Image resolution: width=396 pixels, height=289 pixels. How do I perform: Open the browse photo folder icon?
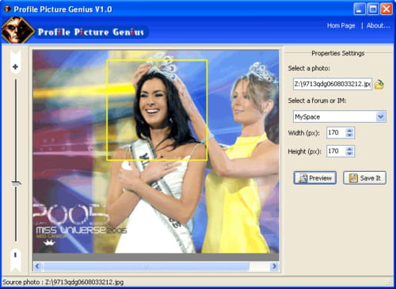pyautogui.click(x=379, y=84)
